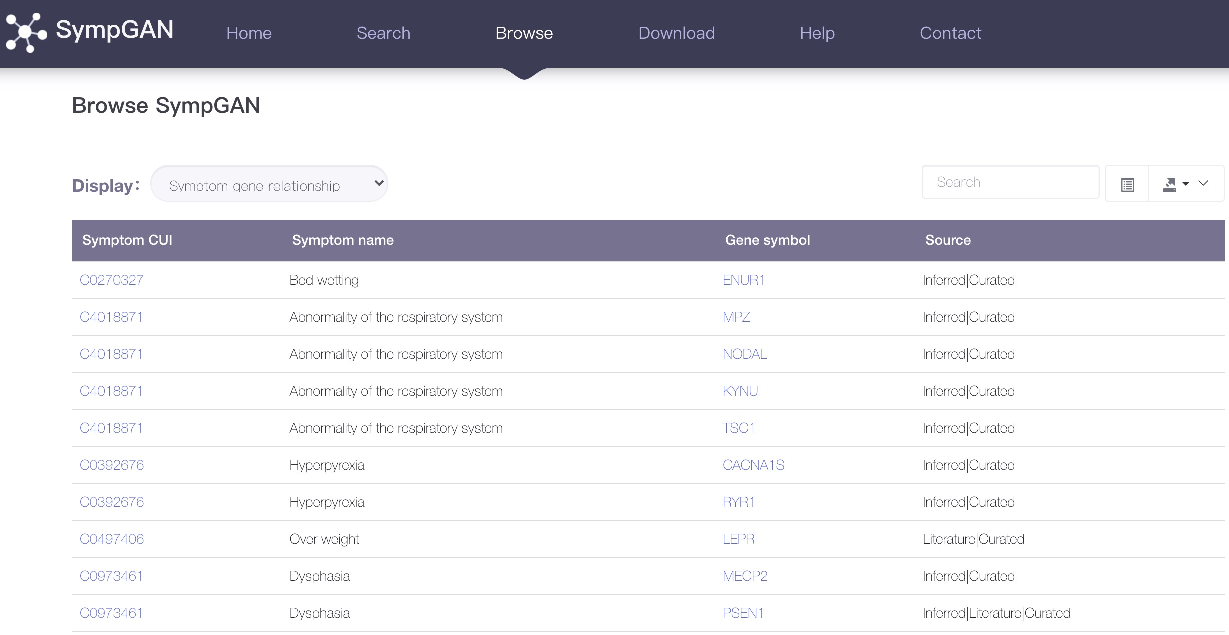Image resolution: width=1229 pixels, height=635 pixels.
Task: Open CUI C4018871 in the KYNU row
Action: [x=111, y=391]
